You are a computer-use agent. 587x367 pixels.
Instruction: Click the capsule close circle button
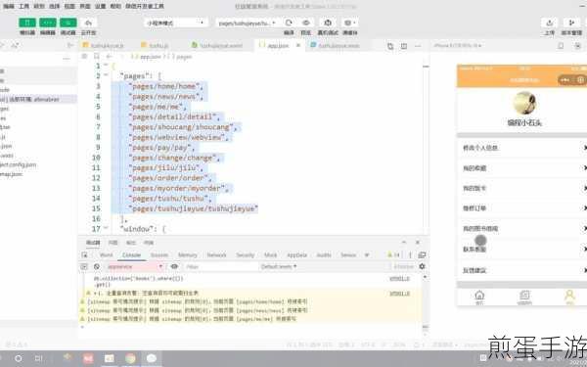click(x=580, y=80)
